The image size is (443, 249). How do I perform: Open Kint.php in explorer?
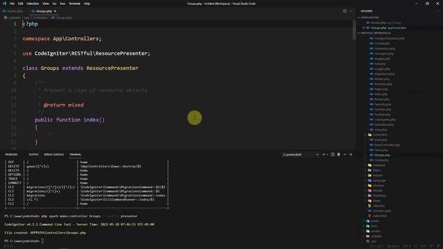[380, 64]
